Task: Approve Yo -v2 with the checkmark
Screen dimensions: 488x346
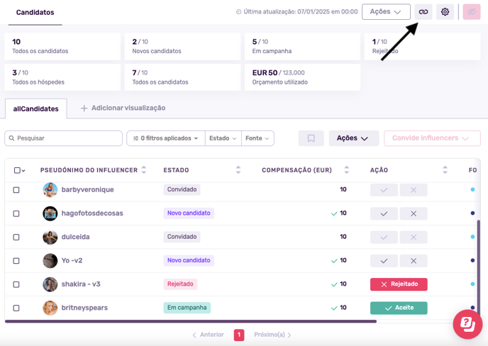Action: click(384, 261)
